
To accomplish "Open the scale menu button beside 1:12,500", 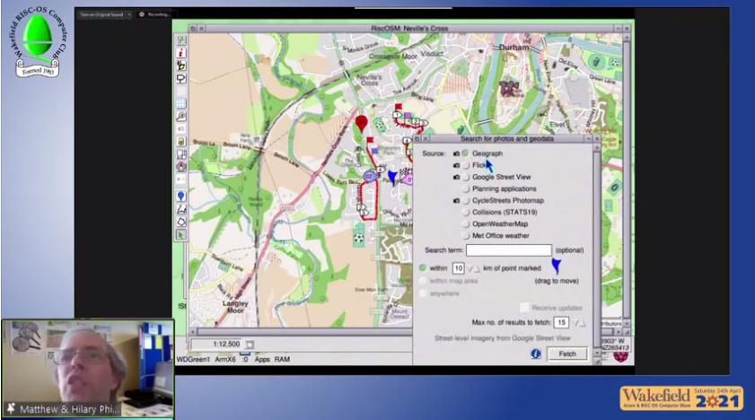I will (250, 345).
